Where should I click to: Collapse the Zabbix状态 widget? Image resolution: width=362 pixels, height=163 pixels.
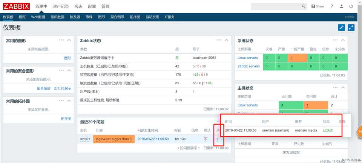pyautogui.click(x=227, y=40)
